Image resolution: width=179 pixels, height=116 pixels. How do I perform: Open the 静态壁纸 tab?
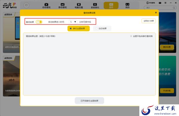coord(63,6)
